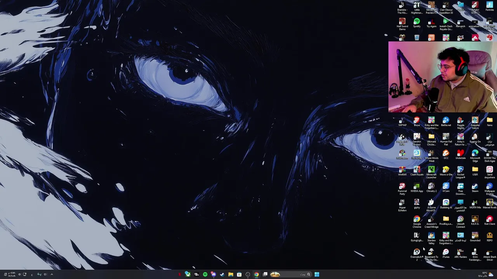Open the iVCam desktop shortcut
The width and height of the screenshot is (497, 279).
click(446, 188)
